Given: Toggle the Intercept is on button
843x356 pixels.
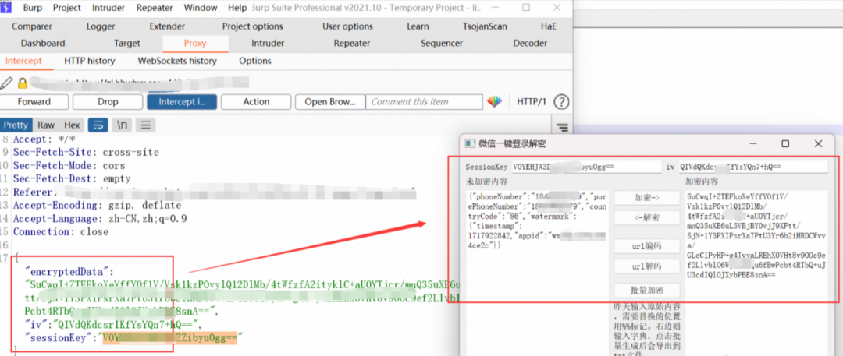Looking at the screenshot, I should pyautogui.click(x=182, y=102).
